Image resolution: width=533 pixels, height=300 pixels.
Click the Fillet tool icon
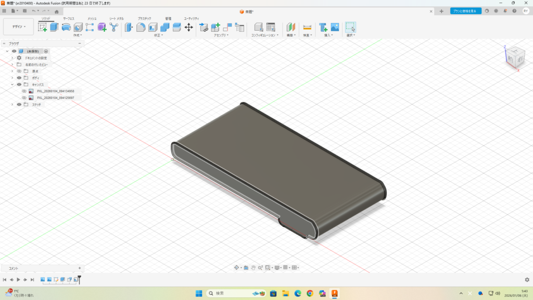[141, 27]
